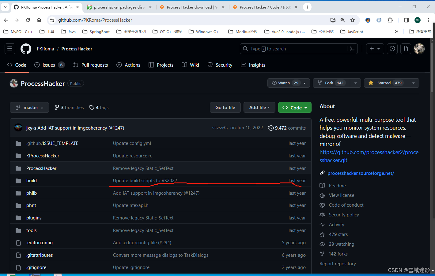The height and width of the screenshot is (276, 435).
Task: Expand the Fork options dropdown arrow
Action: tap(355, 83)
